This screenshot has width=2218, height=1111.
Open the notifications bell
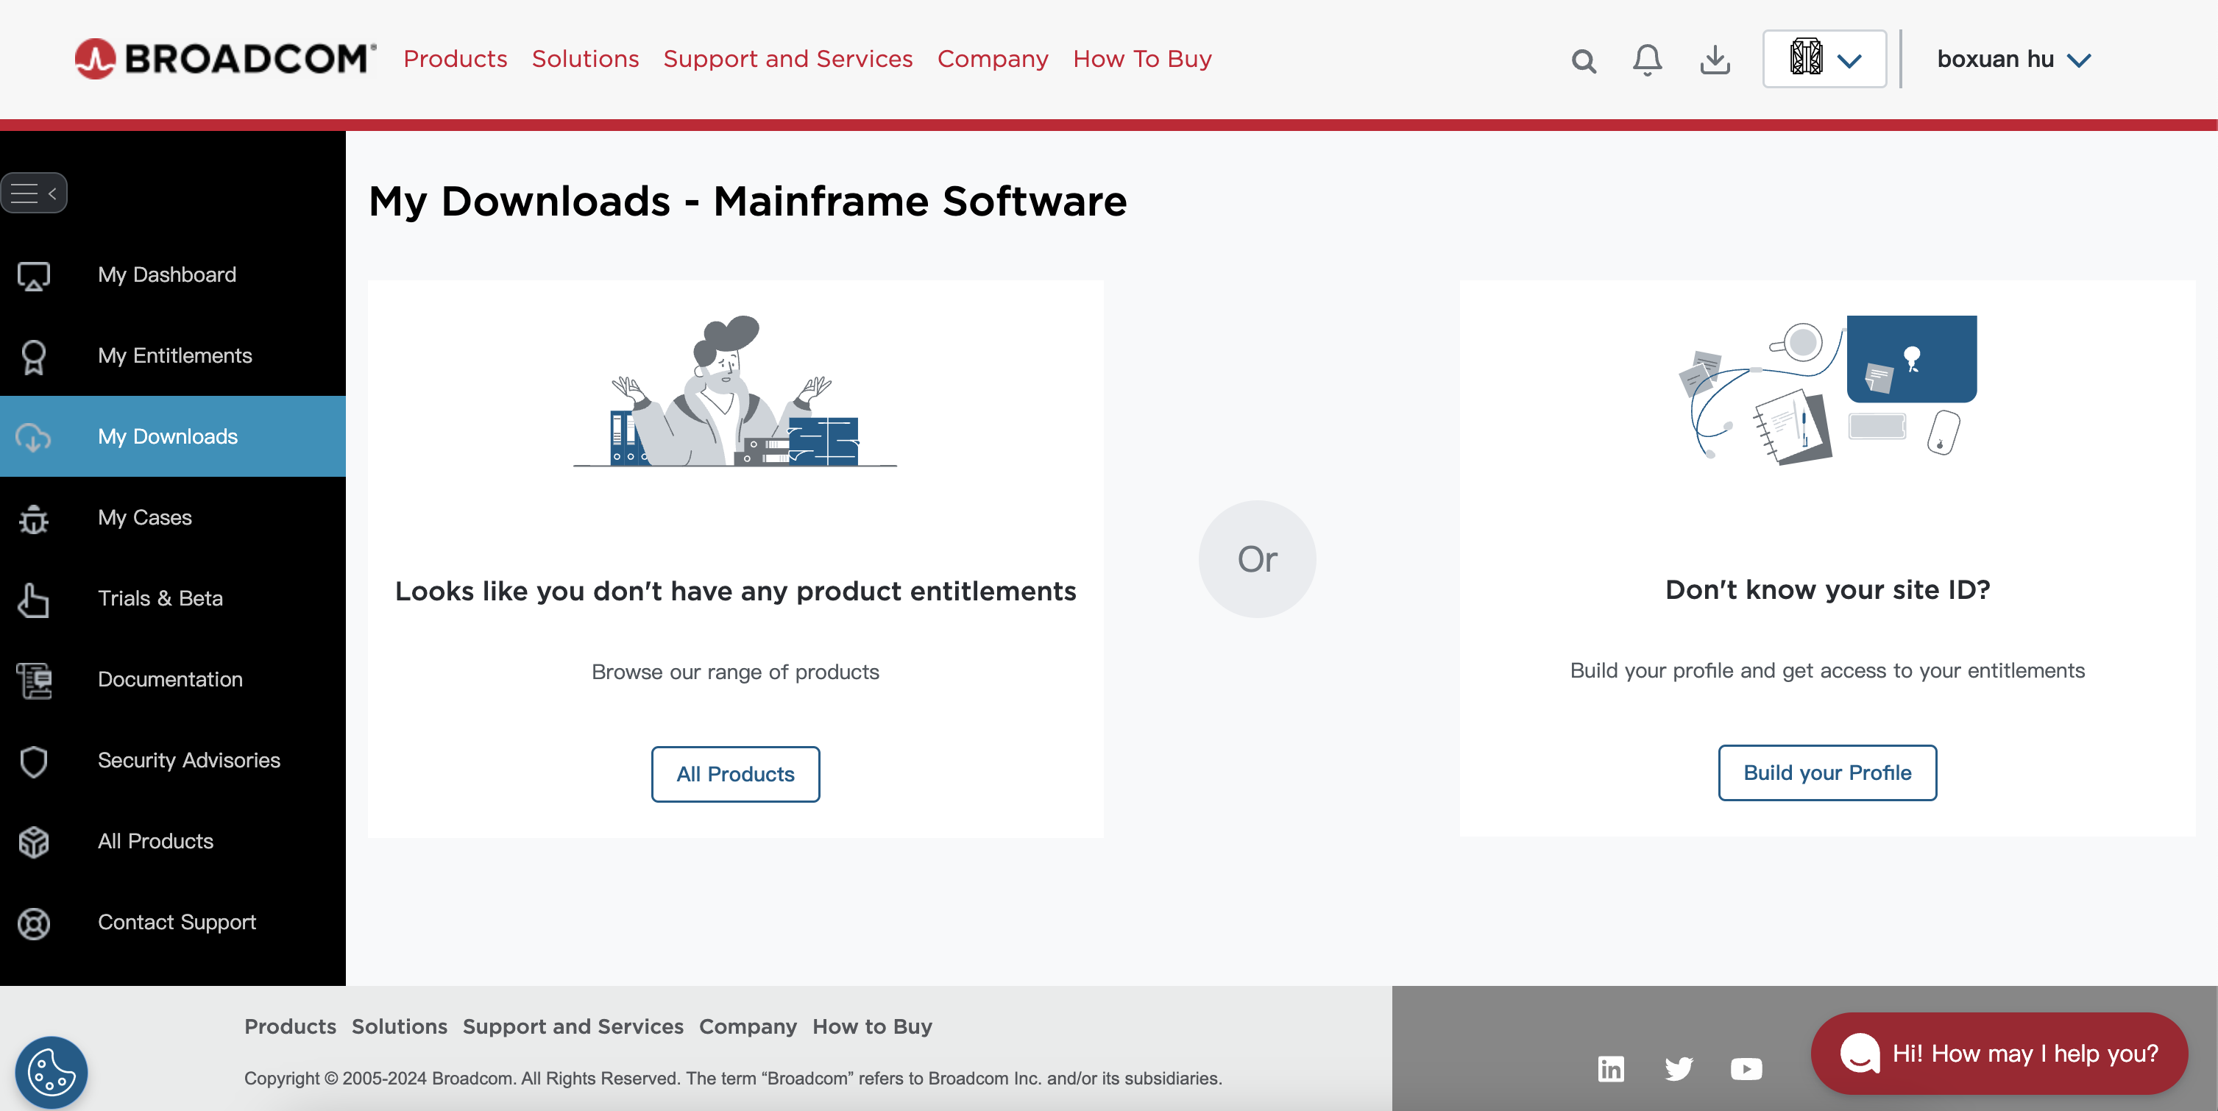(x=1647, y=60)
